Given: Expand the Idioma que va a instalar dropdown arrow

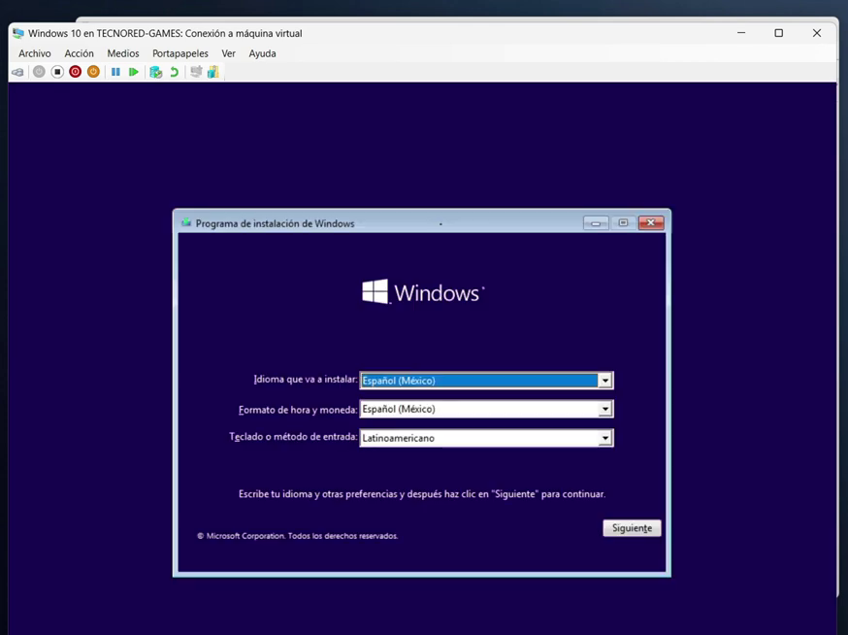Looking at the screenshot, I should [605, 381].
